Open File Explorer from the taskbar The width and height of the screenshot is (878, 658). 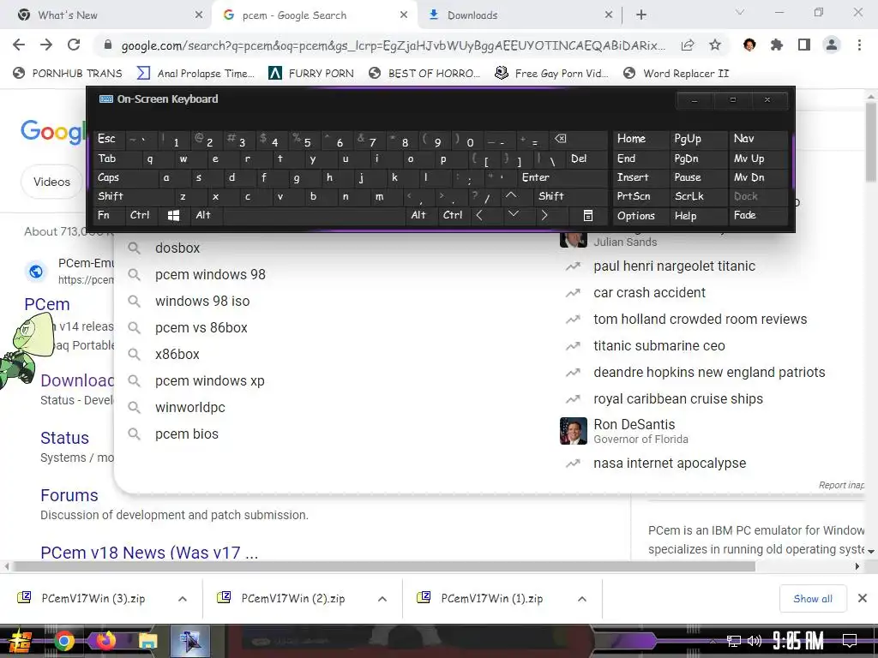[147, 641]
